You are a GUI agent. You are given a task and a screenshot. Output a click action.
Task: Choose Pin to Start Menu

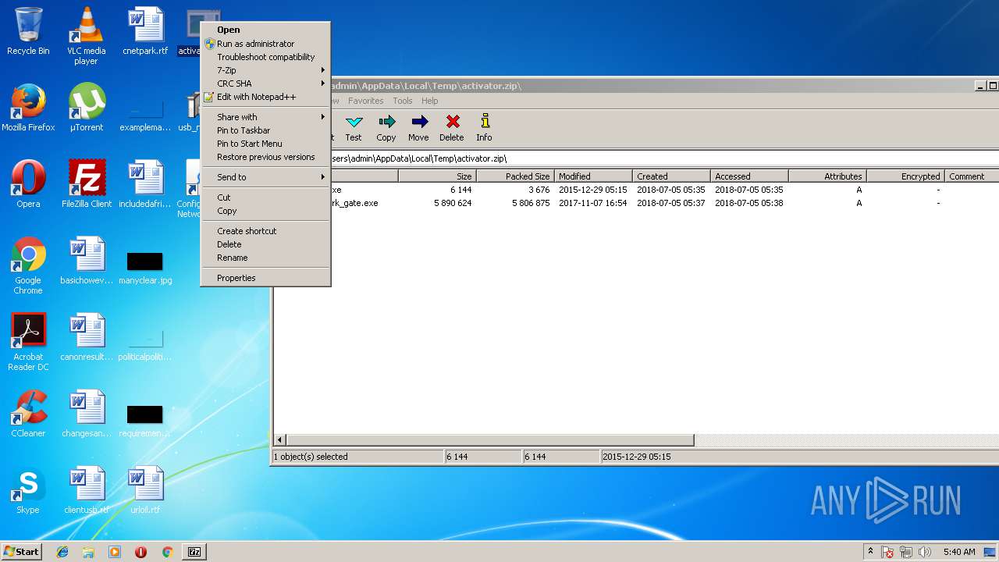coord(266,144)
